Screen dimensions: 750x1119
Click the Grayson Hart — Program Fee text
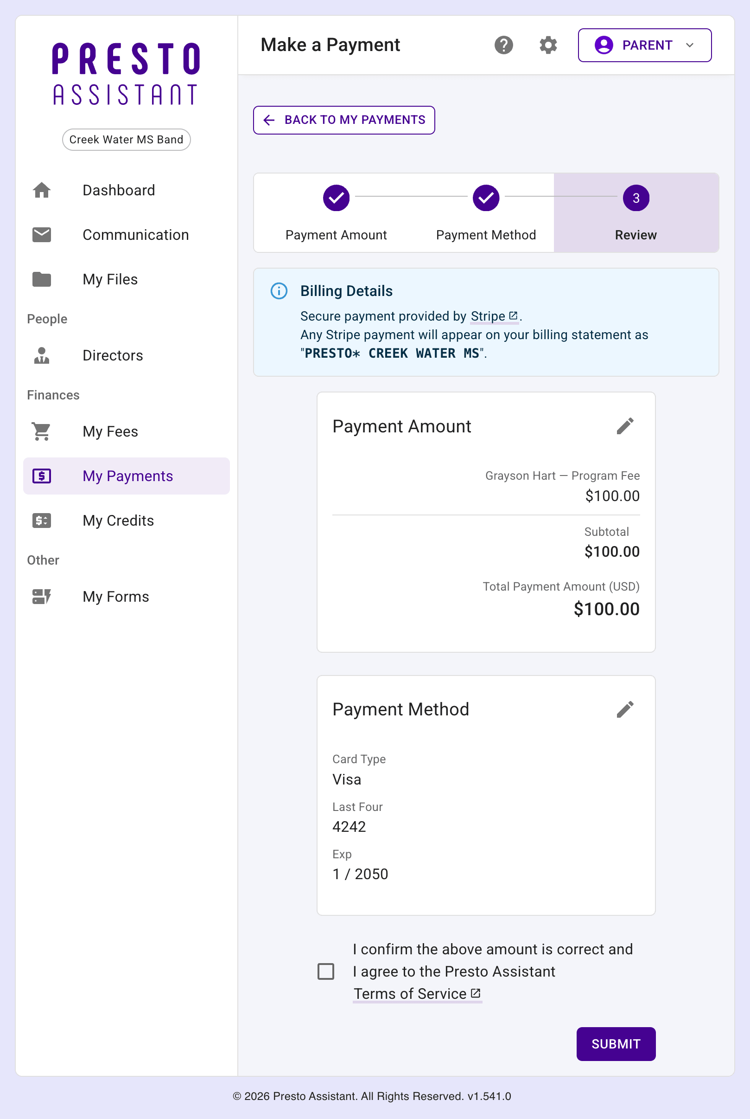point(563,476)
